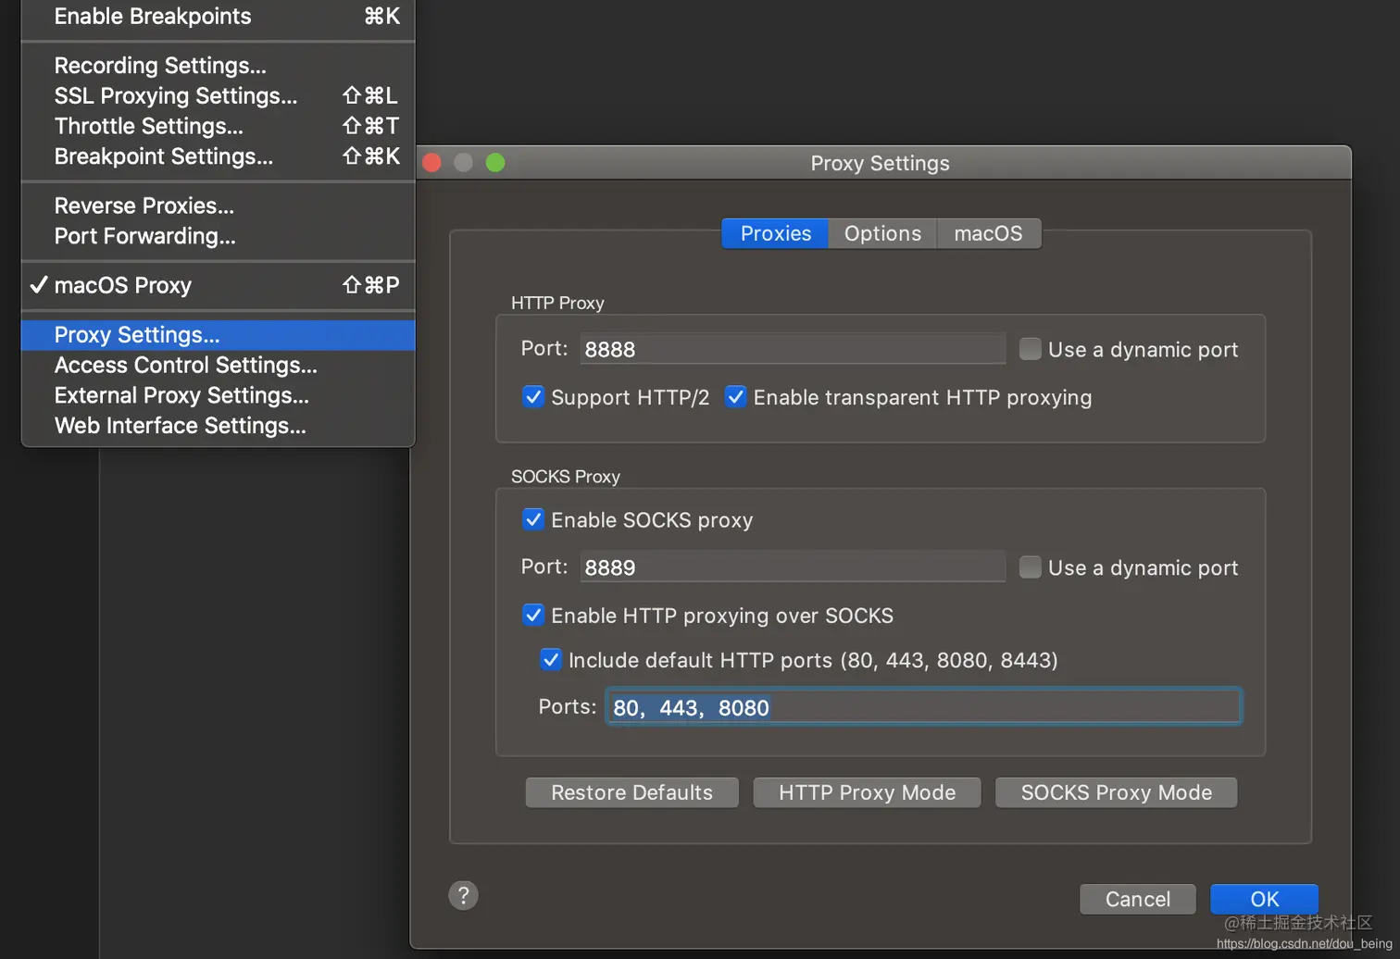Disable Enable transparent HTTP proxying
Viewport: 1400px width, 959px height.
735,397
